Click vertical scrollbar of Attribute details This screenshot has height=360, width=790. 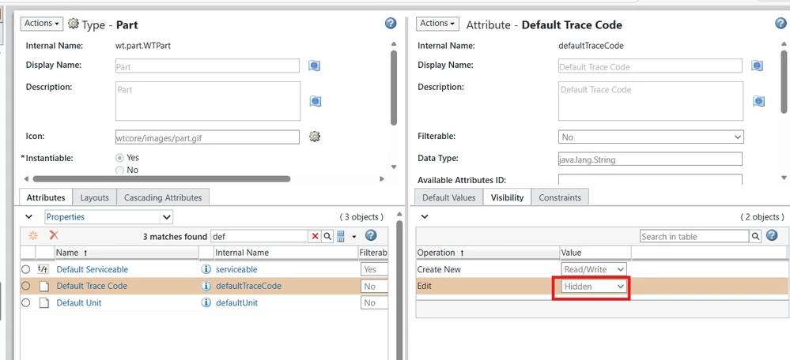point(784,81)
